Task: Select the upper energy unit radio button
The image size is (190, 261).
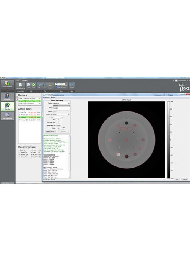Action: coord(62,127)
